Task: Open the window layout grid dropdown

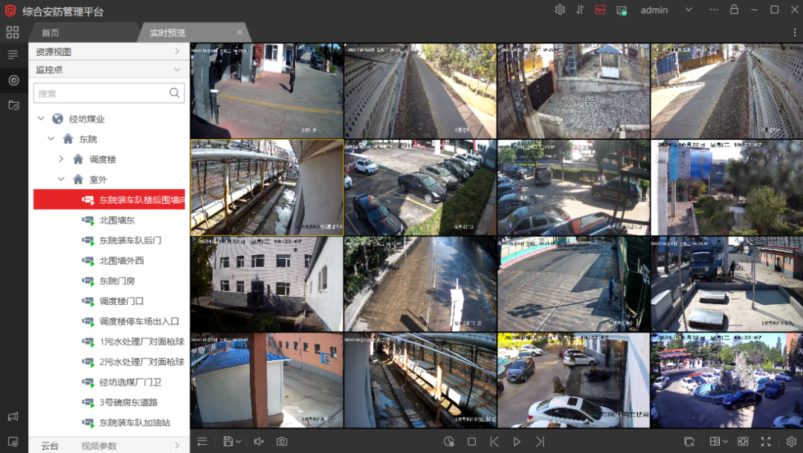Action: coord(718,441)
